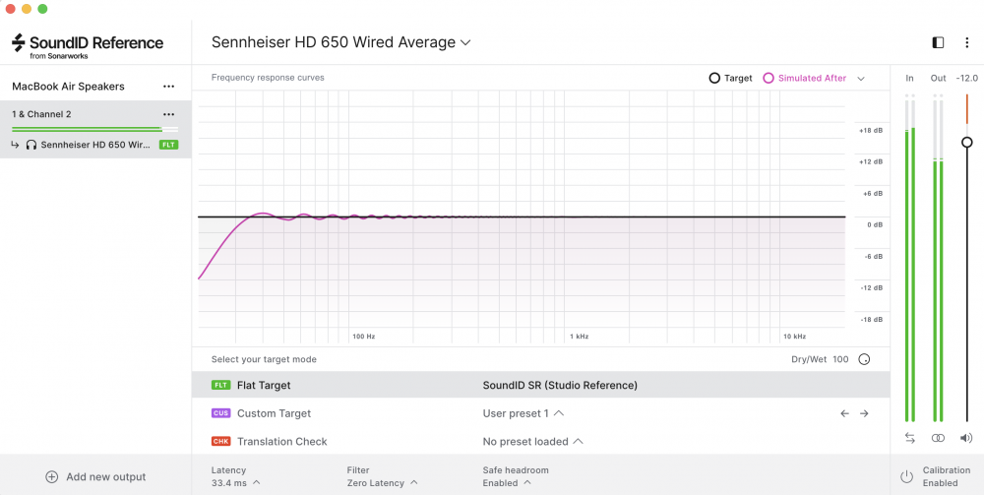
Task: Select the Sennheiser HD 650 output entry
Action: 94,145
